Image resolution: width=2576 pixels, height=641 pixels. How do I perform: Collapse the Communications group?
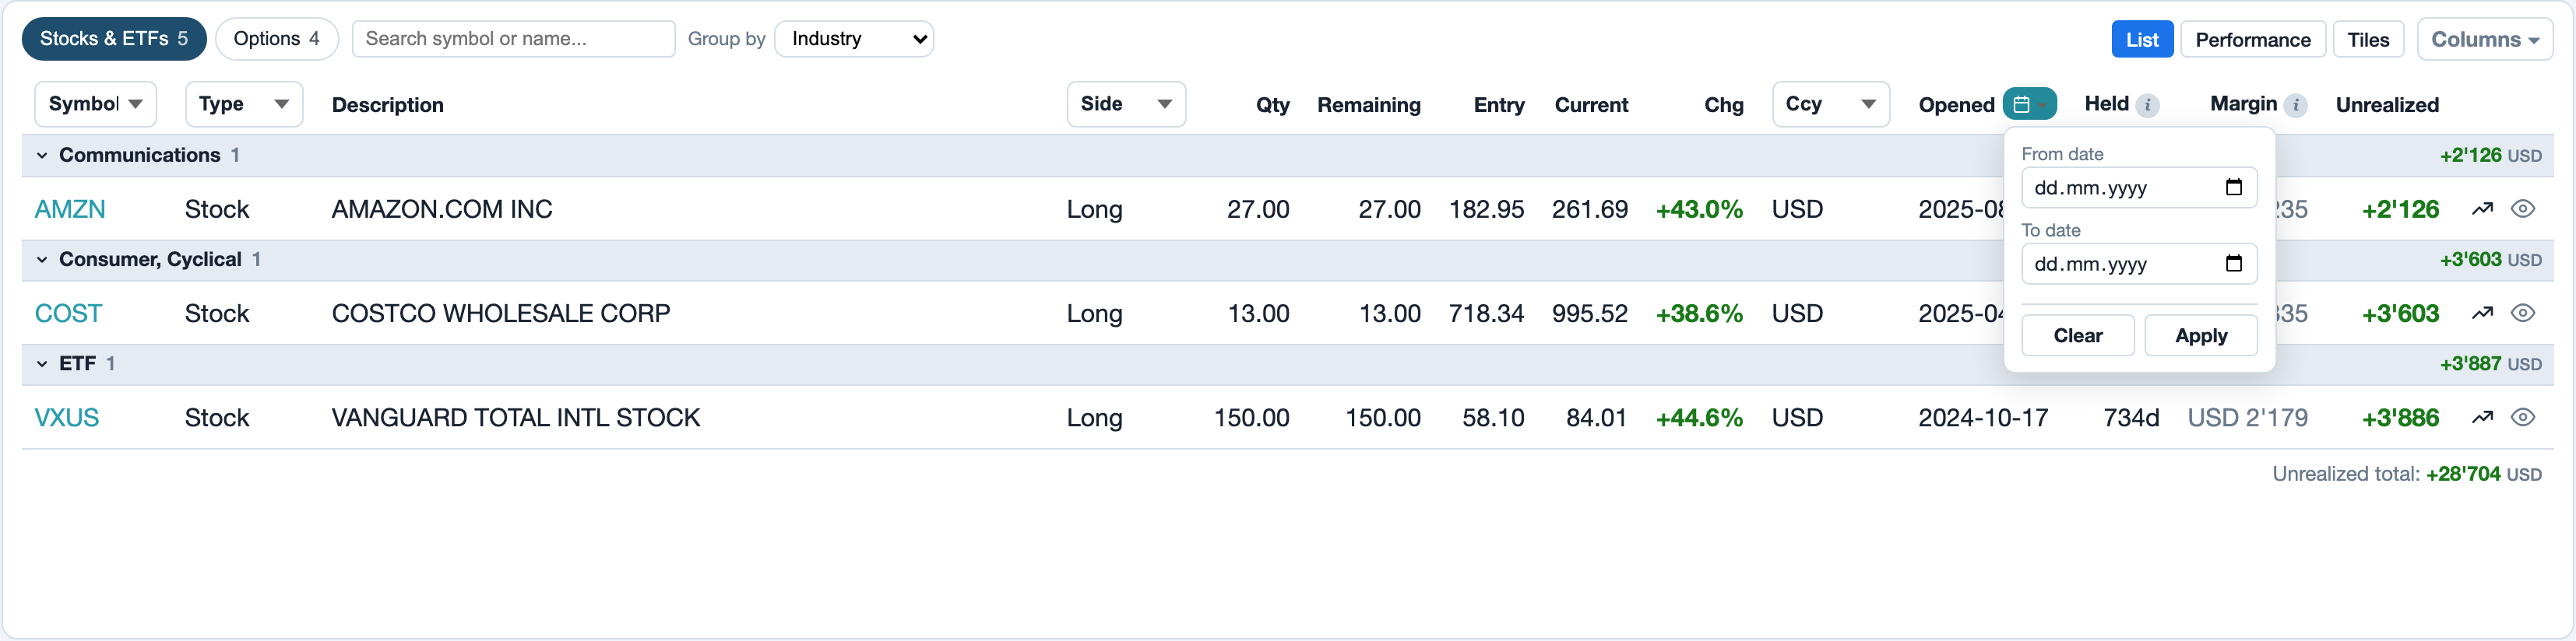(42, 155)
